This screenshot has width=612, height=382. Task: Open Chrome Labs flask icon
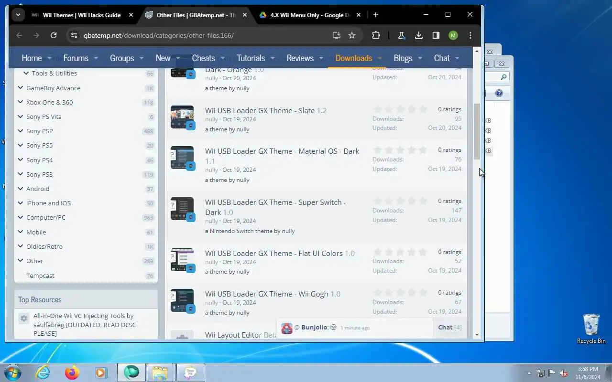click(x=402, y=35)
